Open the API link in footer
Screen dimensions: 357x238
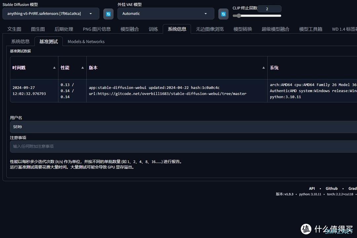click(312, 188)
